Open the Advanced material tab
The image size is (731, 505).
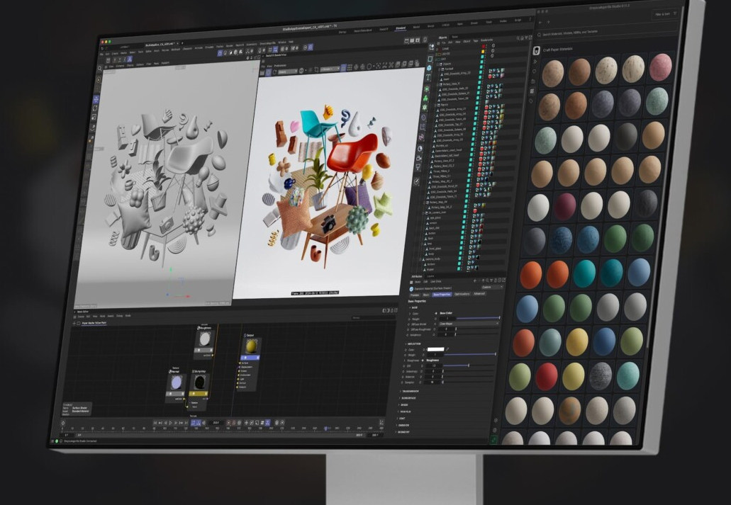479,294
